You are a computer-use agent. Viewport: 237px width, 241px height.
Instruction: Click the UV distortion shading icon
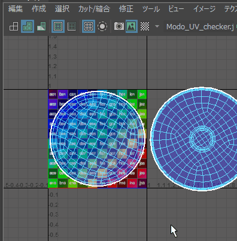point(41,26)
